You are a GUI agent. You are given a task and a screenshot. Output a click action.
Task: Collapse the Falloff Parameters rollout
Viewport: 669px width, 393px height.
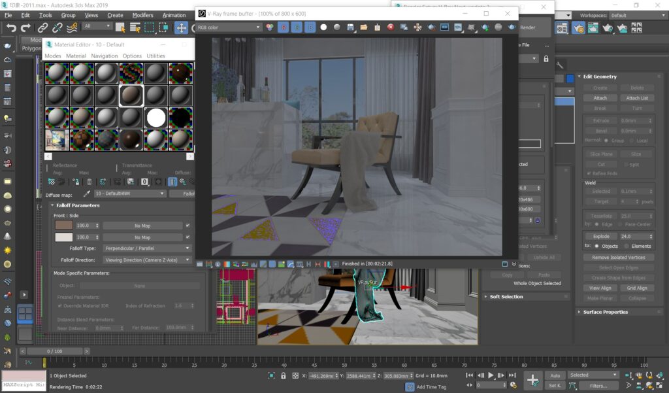pyautogui.click(x=77, y=205)
